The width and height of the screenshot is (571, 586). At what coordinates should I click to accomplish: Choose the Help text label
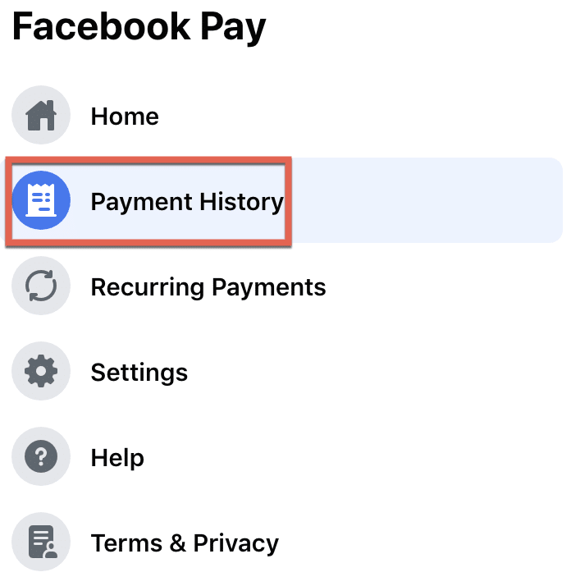click(x=117, y=458)
